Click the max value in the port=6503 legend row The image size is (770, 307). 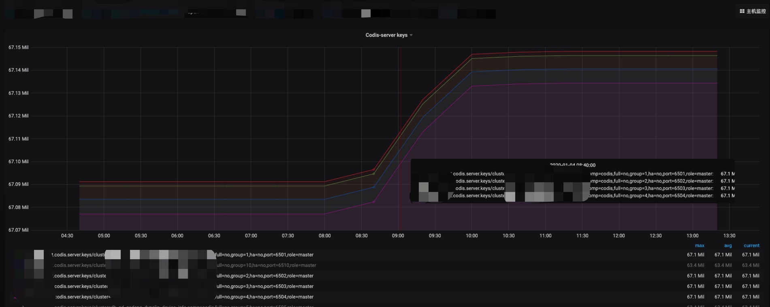pyautogui.click(x=695, y=286)
